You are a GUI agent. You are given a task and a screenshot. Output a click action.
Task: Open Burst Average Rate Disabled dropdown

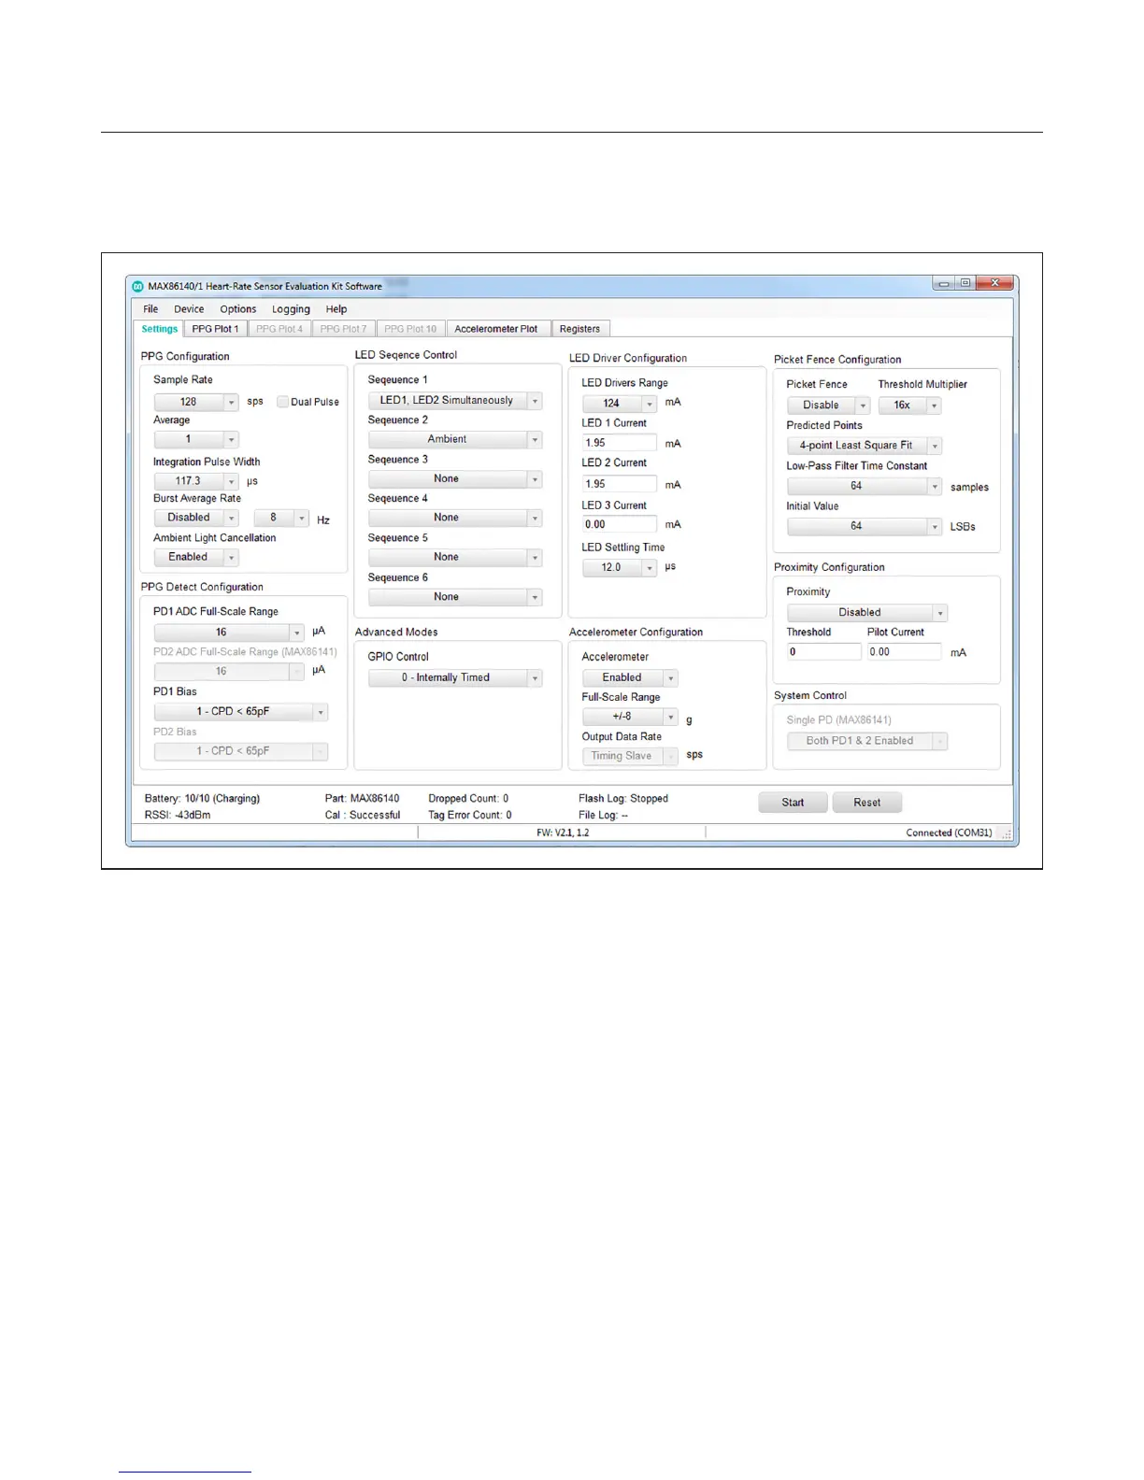coord(196,518)
